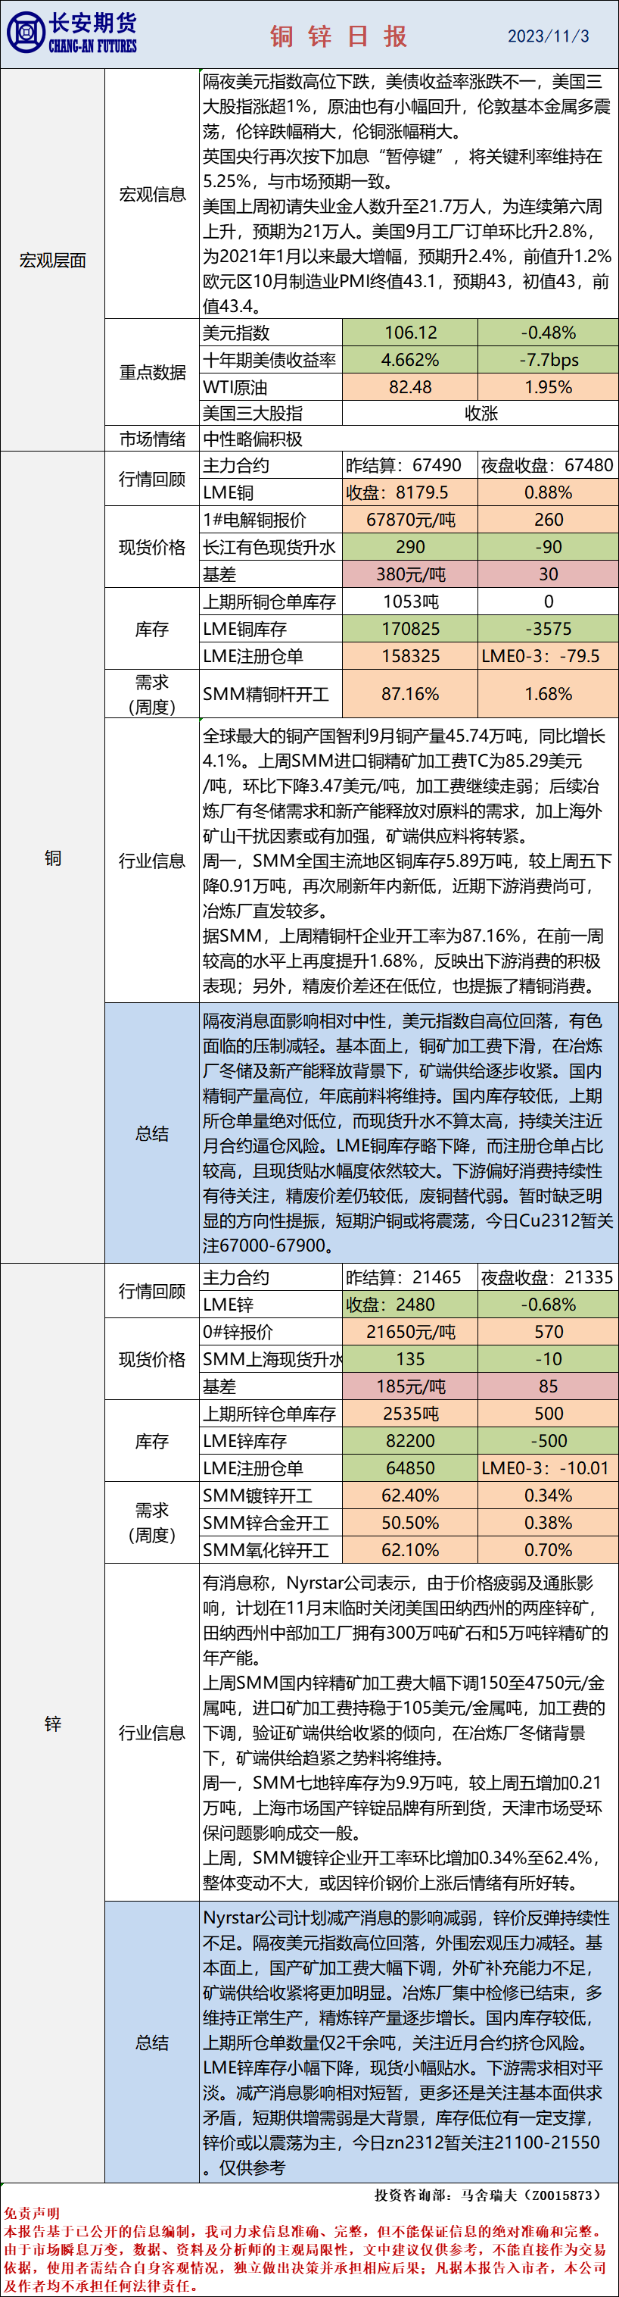This screenshot has width=619, height=2297.
Task: Click SMM上海现货升水 value 135
Action: (411, 1359)
